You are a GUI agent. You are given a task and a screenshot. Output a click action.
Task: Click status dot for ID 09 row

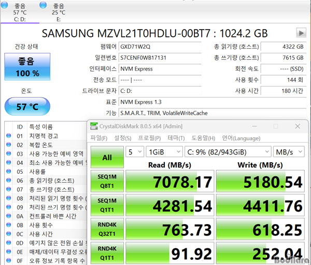click(8, 207)
